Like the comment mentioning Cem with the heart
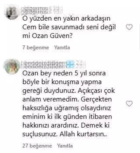This screenshot has height=153, width=140. [x=129, y=27]
